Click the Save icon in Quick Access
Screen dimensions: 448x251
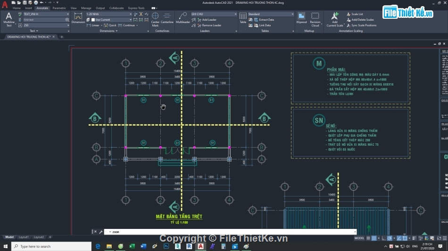click(x=25, y=2)
